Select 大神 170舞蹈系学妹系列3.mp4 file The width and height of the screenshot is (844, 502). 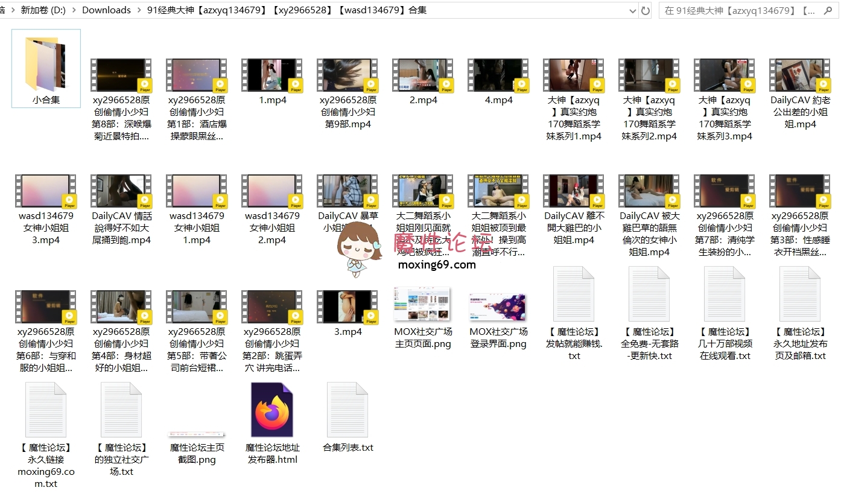[725, 75]
